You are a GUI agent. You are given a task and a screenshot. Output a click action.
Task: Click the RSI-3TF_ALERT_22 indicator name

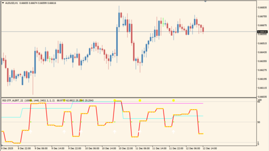click(13, 101)
